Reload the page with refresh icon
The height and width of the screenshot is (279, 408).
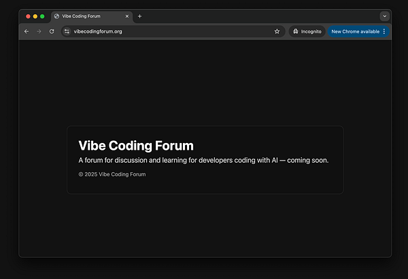click(x=52, y=31)
